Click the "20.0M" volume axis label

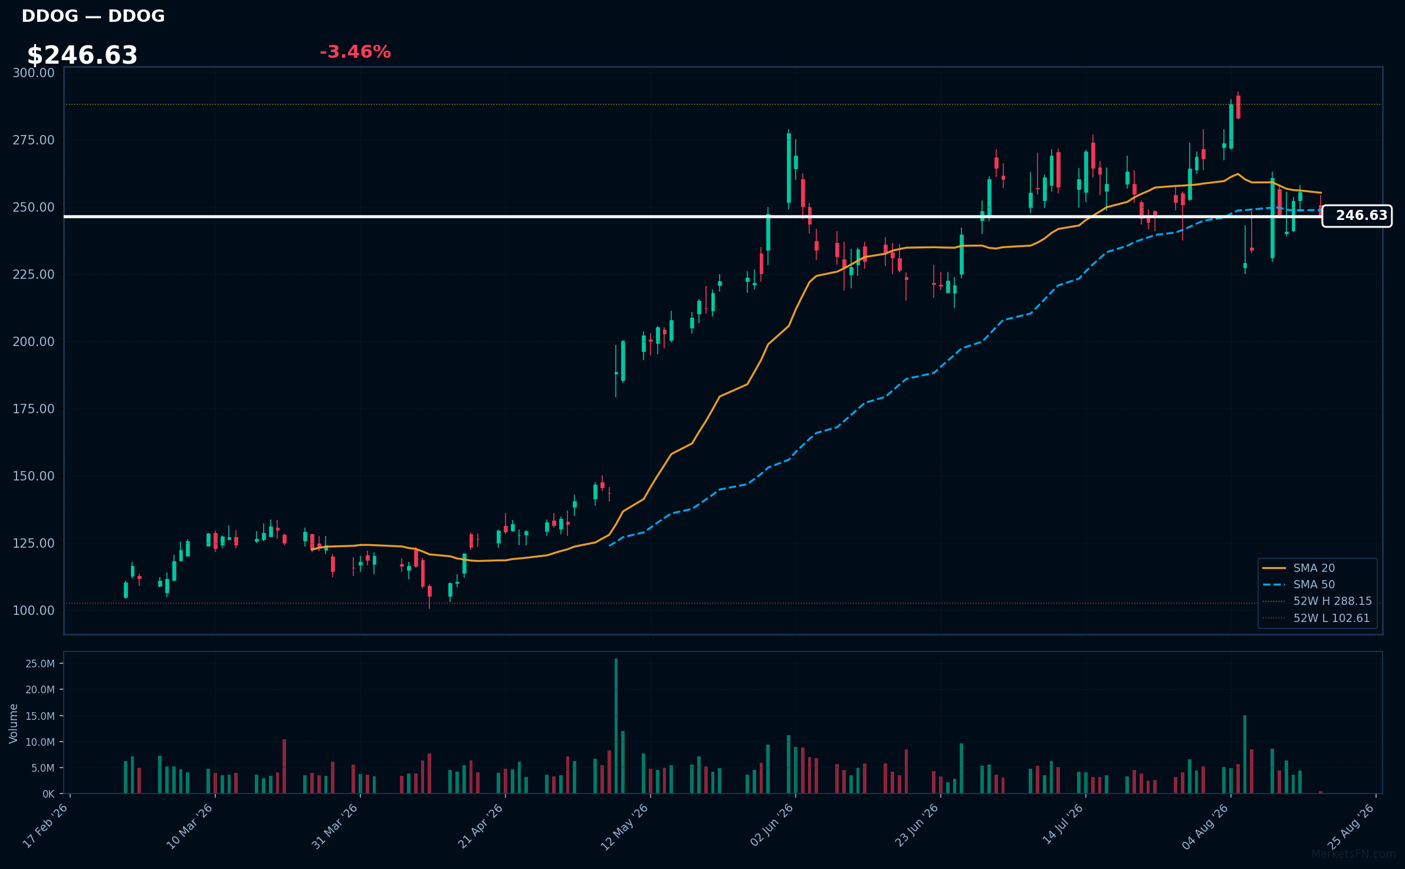coord(40,690)
